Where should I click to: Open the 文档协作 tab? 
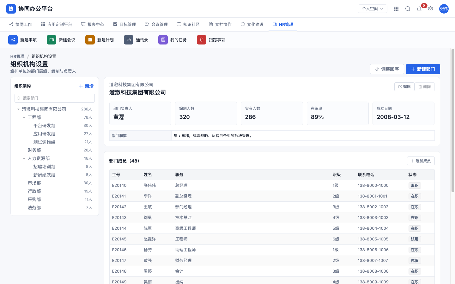(x=220, y=24)
